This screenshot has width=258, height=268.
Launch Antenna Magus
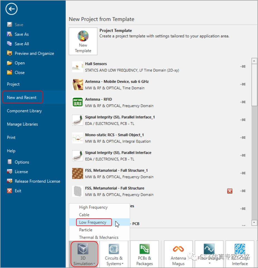[178, 254]
